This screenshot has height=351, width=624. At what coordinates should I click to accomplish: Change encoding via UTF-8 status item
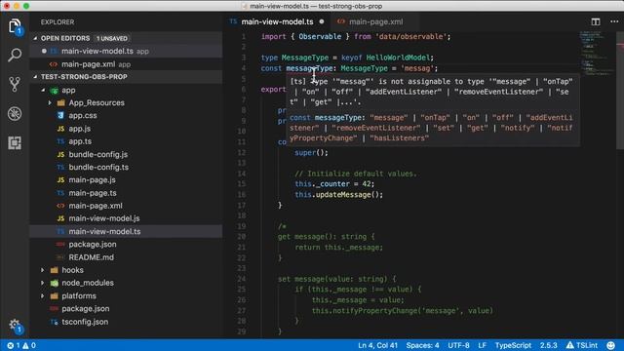458,345
